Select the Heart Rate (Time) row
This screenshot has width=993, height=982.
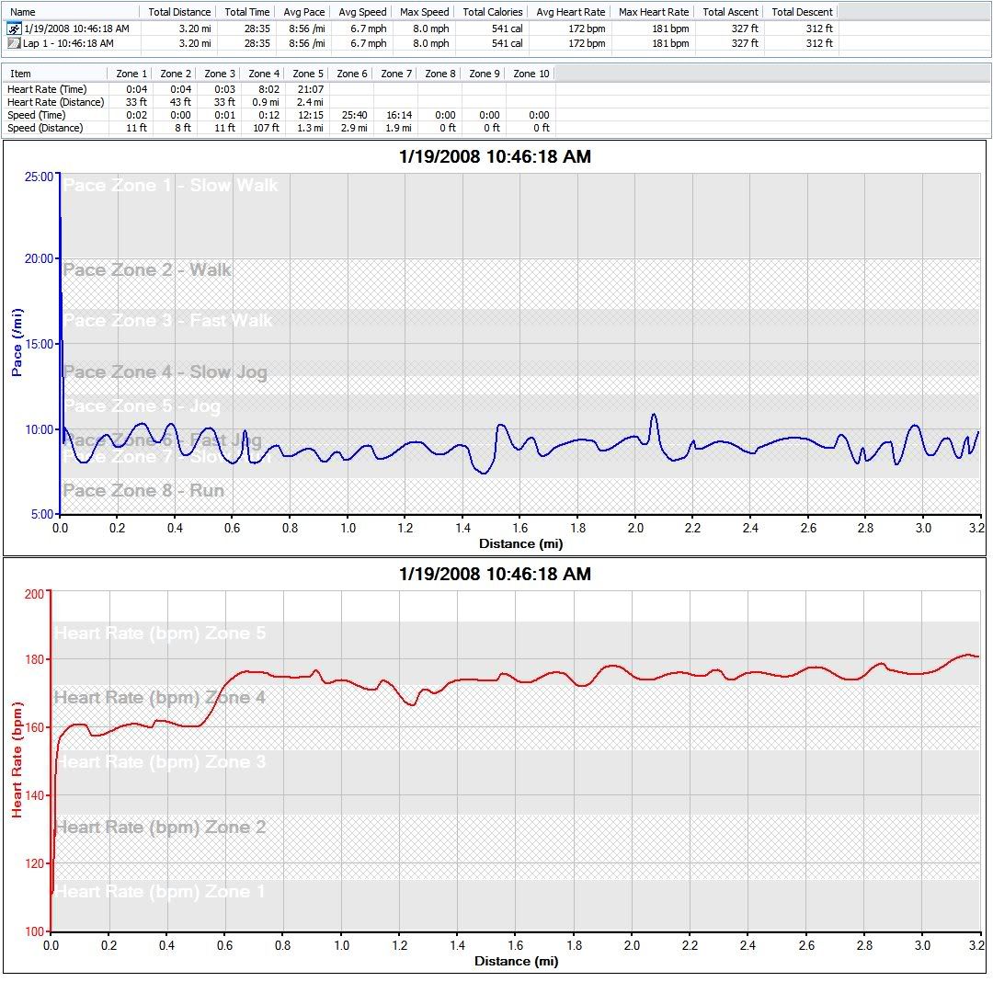(x=50, y=89)
